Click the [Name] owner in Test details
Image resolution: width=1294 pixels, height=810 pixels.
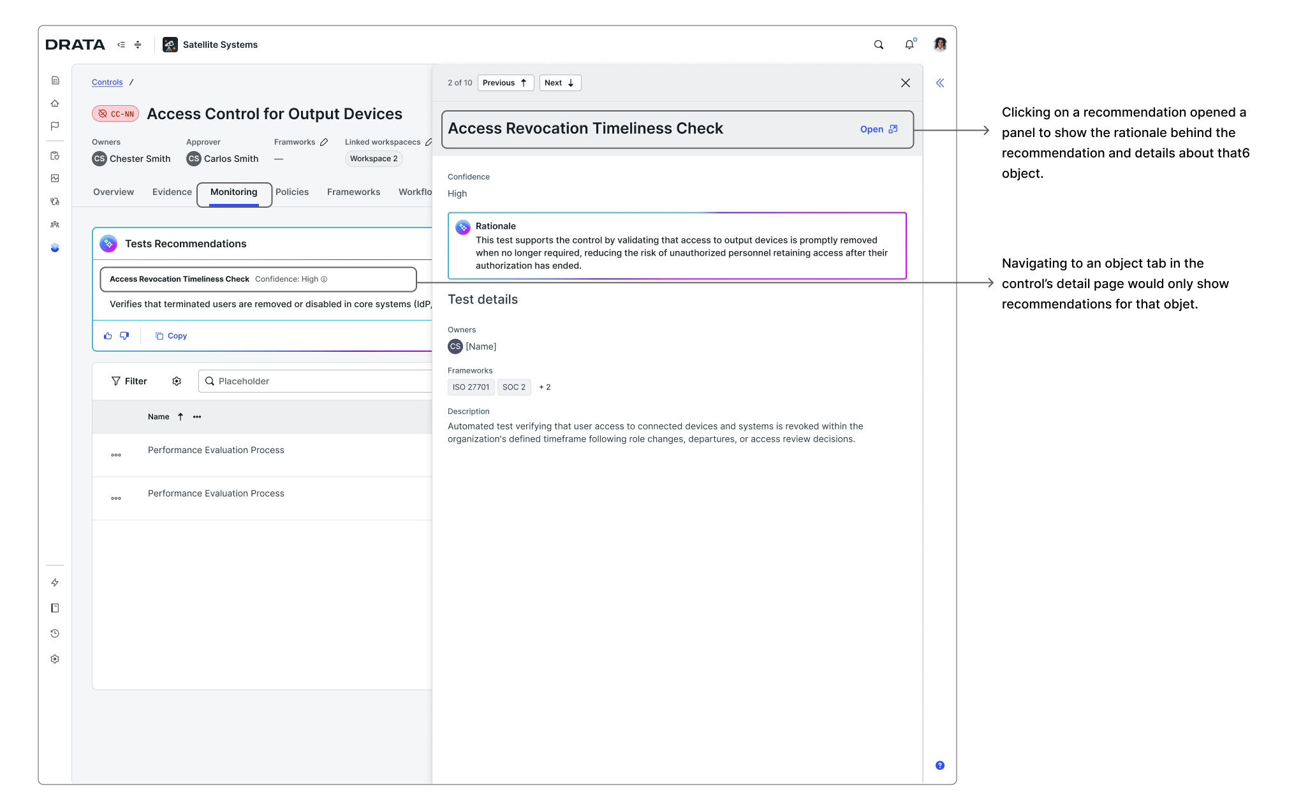tap(472, 346)
